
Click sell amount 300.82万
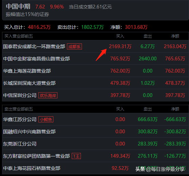(x=148, y=132)
